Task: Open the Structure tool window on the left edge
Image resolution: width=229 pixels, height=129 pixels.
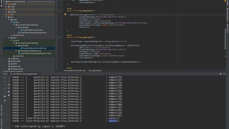Action: coord(1,123)
